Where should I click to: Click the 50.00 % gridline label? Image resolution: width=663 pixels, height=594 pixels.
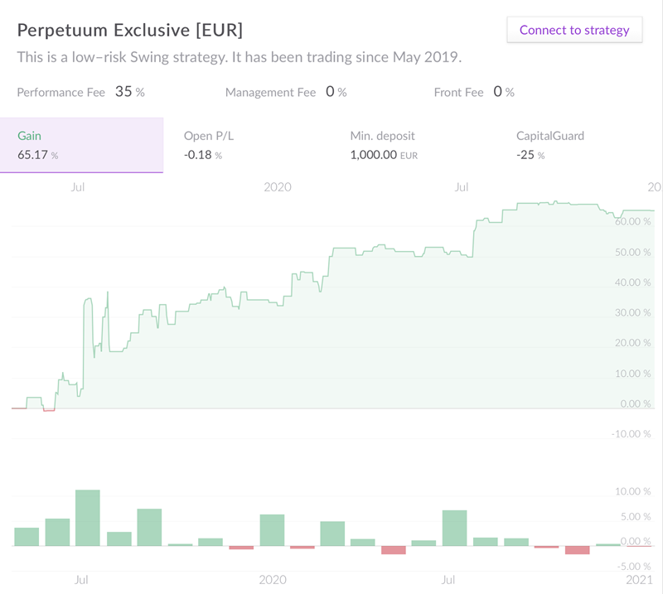[632, 253]
